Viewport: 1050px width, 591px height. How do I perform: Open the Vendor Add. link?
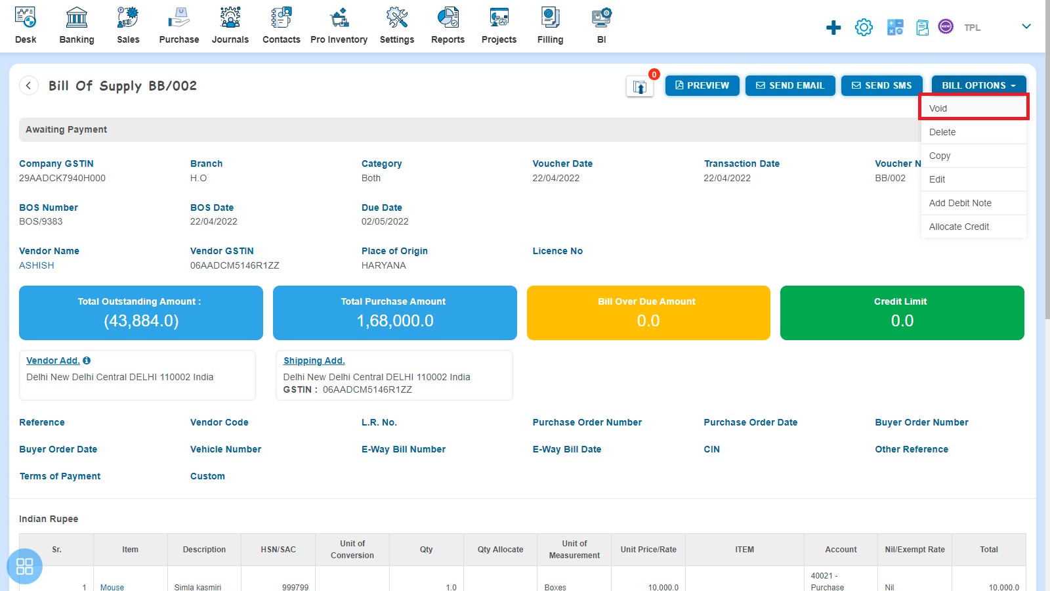53,361
